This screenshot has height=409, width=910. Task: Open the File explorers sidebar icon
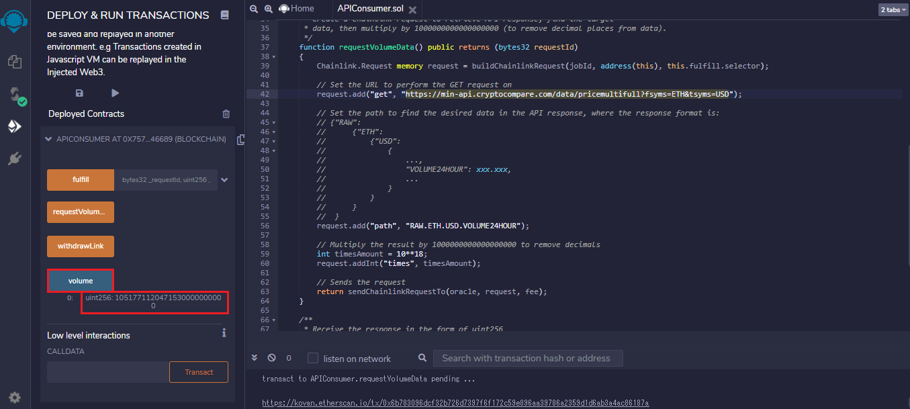(x=14, y=62)
